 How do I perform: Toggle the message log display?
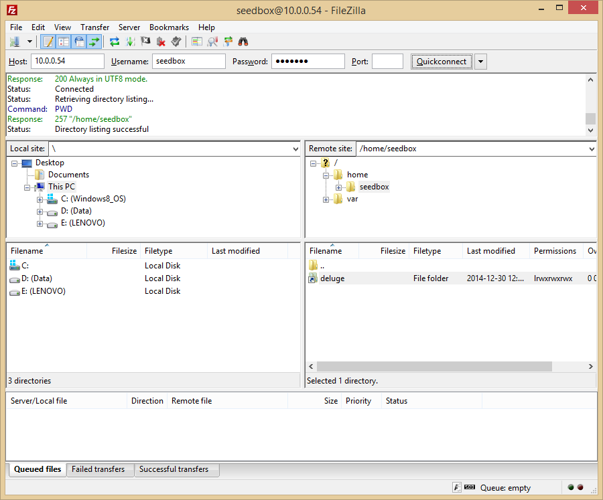(x=48, y=41)
